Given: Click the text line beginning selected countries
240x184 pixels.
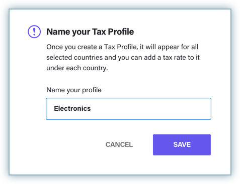Looking at the screenshot, I should [123, 58].
